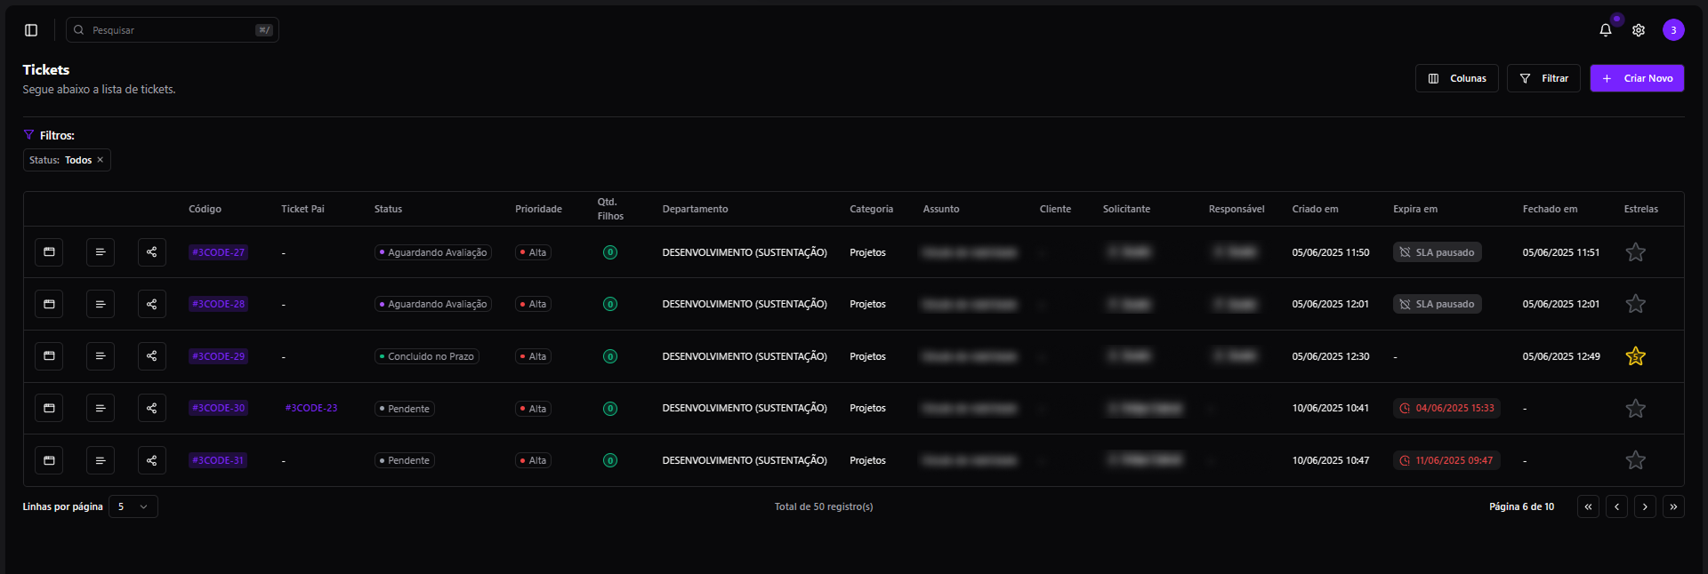The width and height of the screenshot is (1708, 574).
Task: Click Concluído no Prazo status badge
Action: [427, 356]
